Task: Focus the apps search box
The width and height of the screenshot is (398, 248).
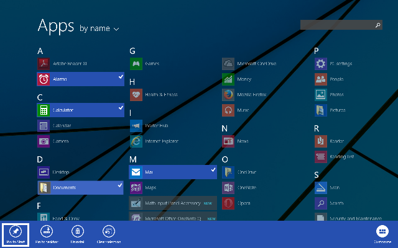Action: pos(341,25)
